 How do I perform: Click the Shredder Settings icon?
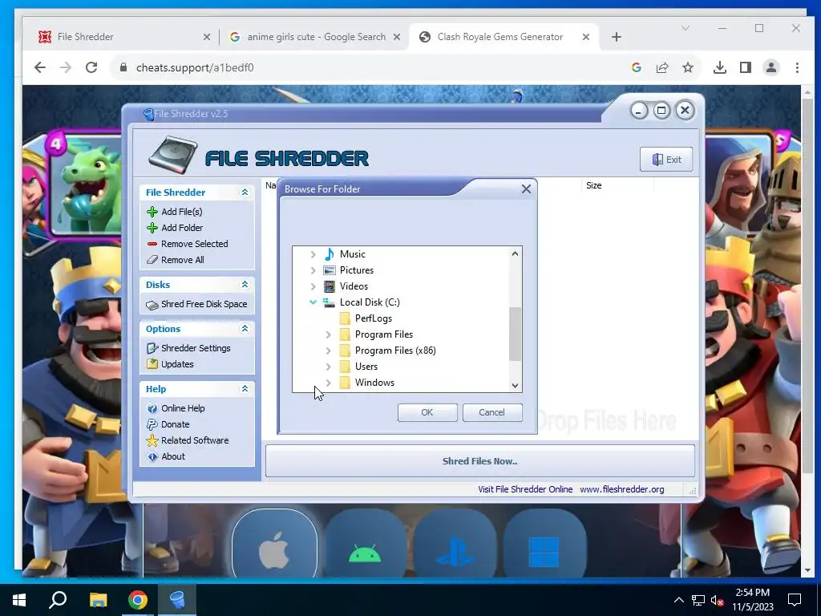152,348
